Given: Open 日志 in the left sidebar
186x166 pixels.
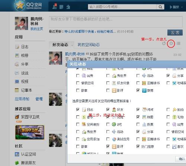Looking at the screenshot, I should pyautogui.click(x=22, y=47).
